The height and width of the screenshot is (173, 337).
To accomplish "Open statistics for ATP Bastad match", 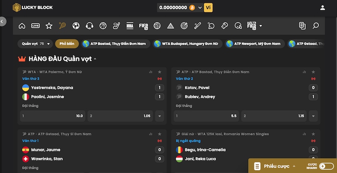I will (x=304, y=72).
